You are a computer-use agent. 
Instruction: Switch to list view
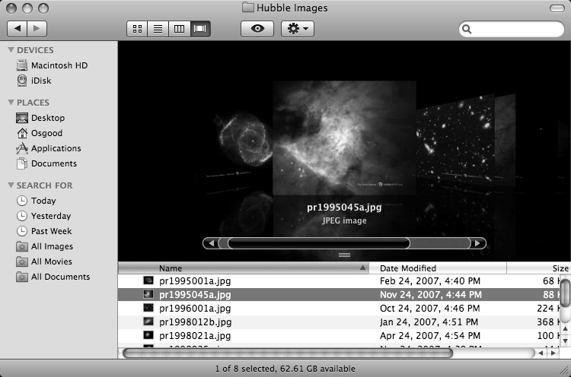pyautogui.click(x=158, y=29)
